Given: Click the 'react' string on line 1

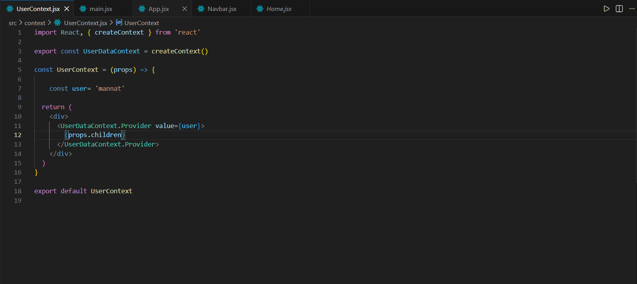Looking at the screenshot, I should tap(187, 32).
